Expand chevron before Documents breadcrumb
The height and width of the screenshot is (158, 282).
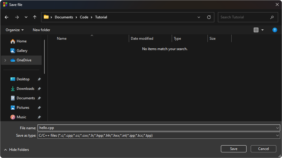(x=51, y=17)
